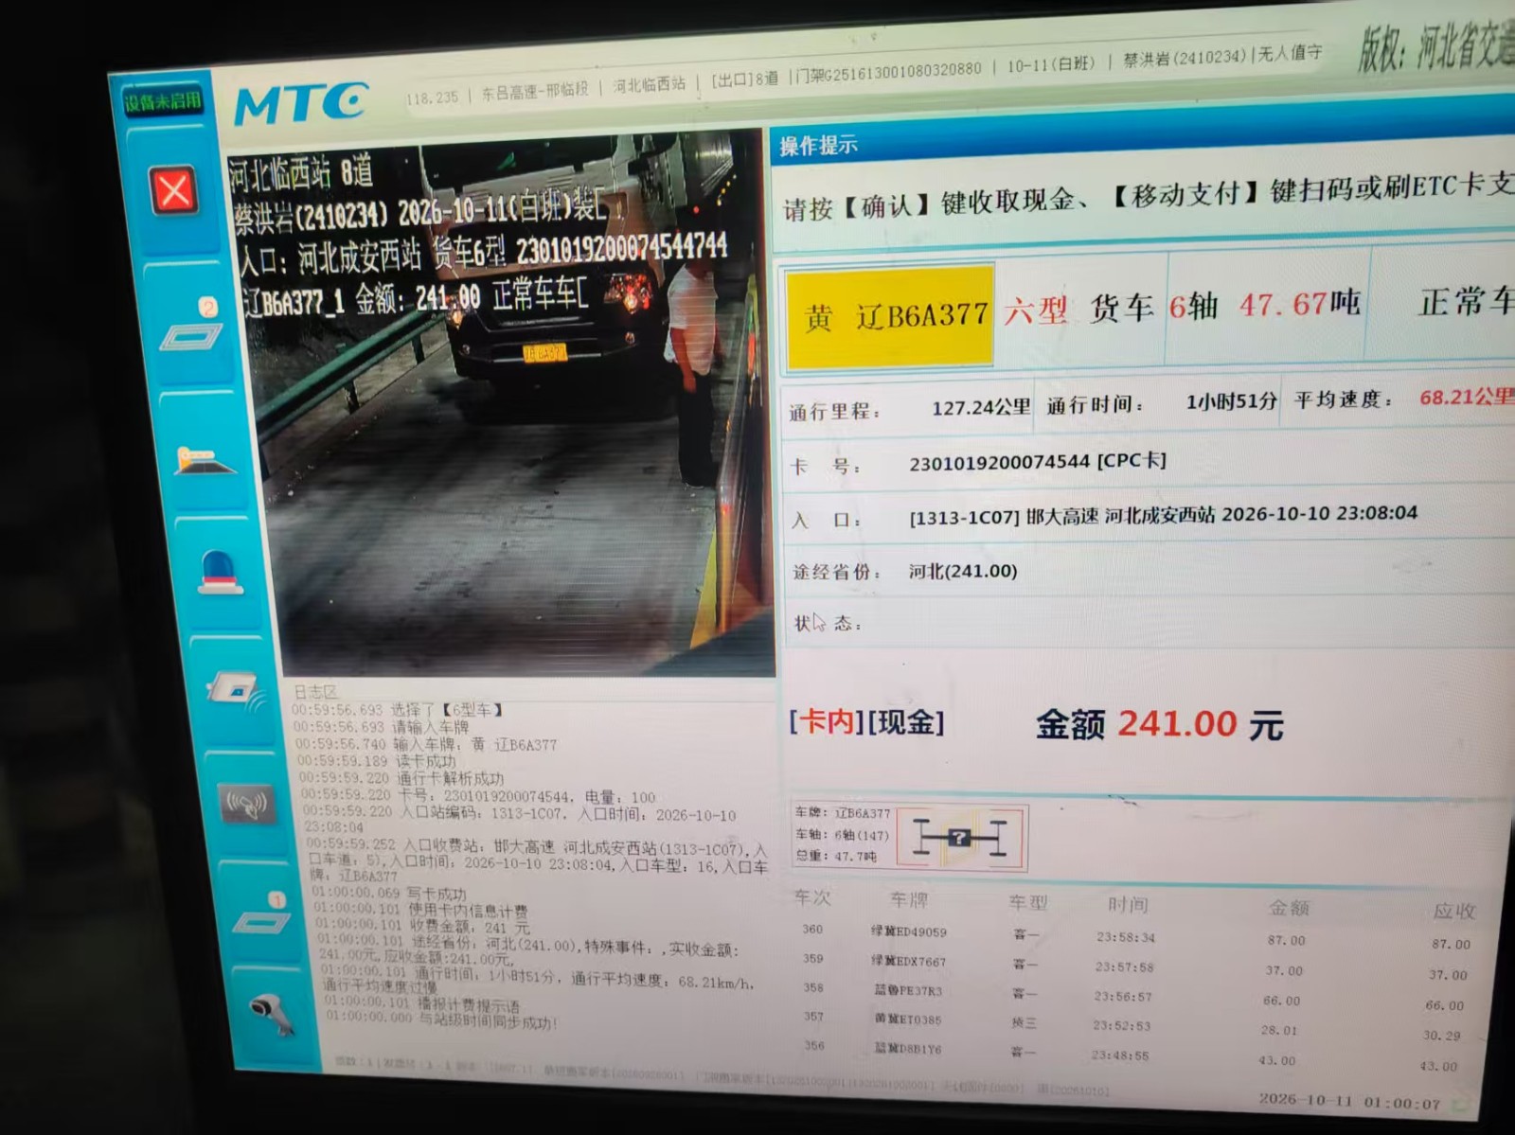Click the 途经省份 河北(241.00) value
1515x1135 pixels.
click(963, 572)
